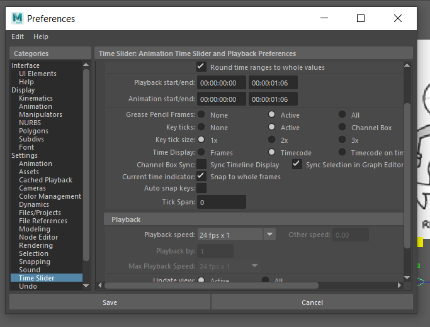Toggle Sync Selection in Graph Editor
Viewport: 430px width, 327px height.
point(297,164)
